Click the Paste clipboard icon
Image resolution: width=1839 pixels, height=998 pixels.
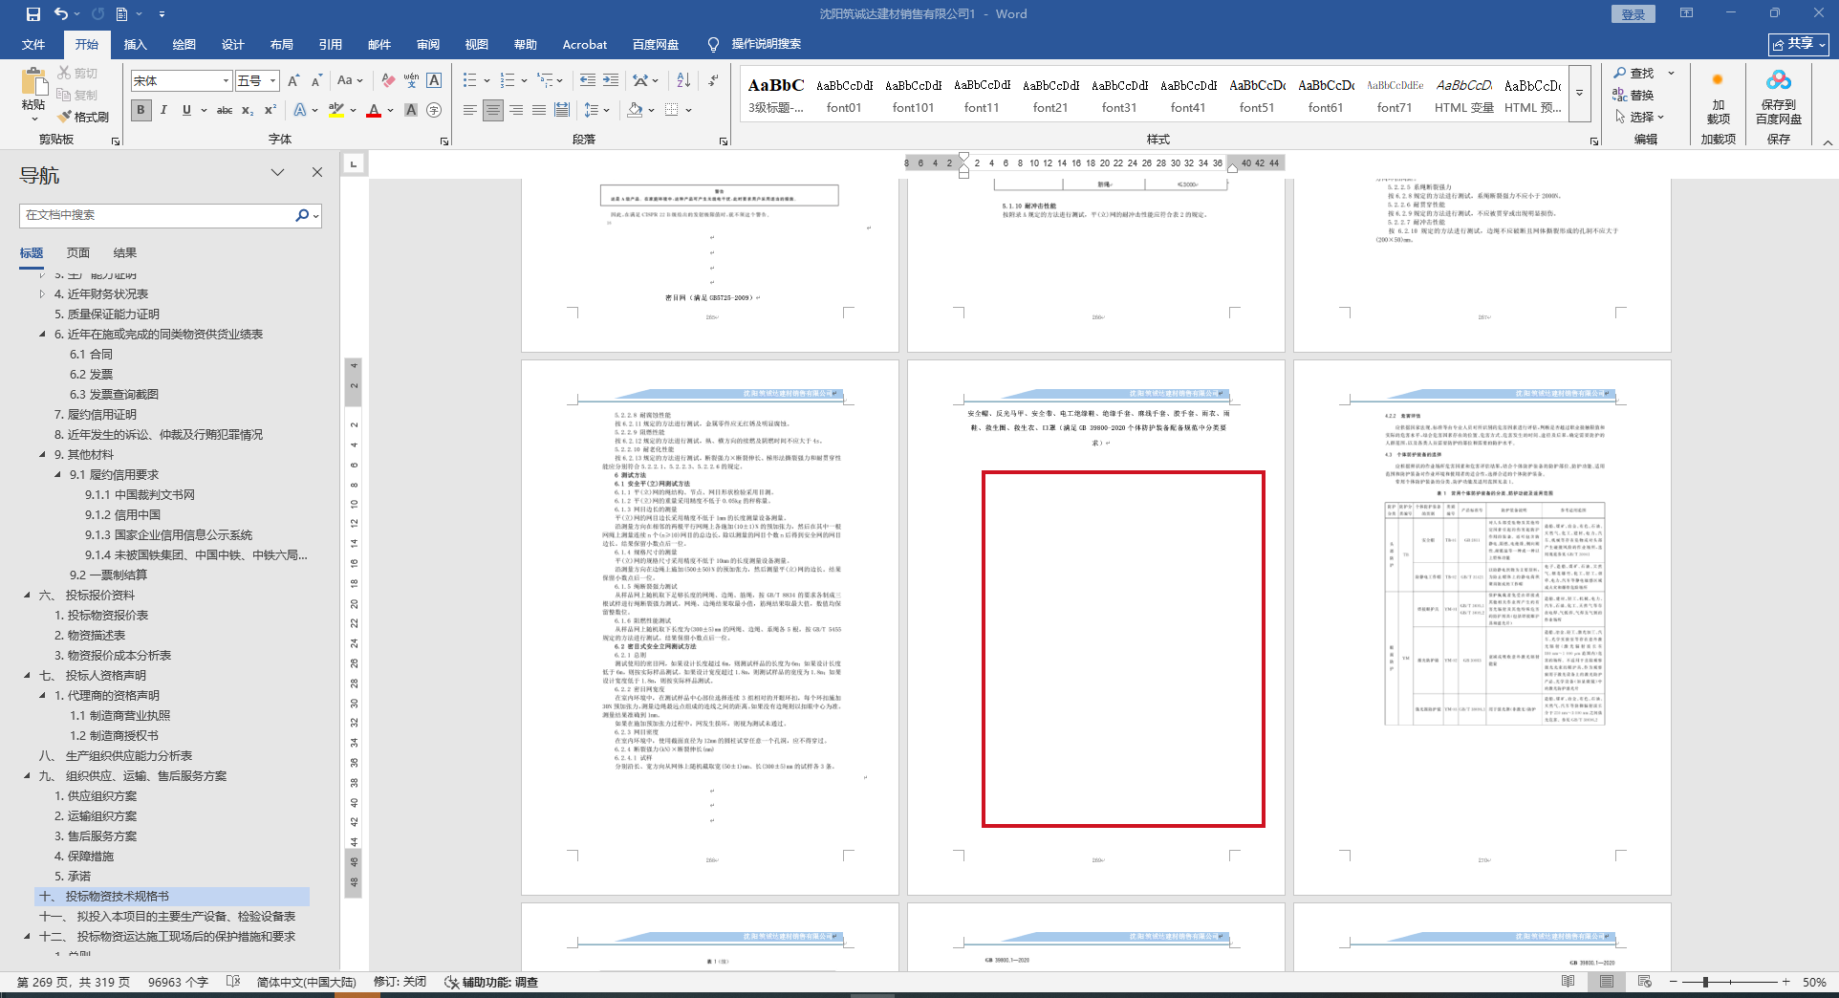(x=34, y=83)
